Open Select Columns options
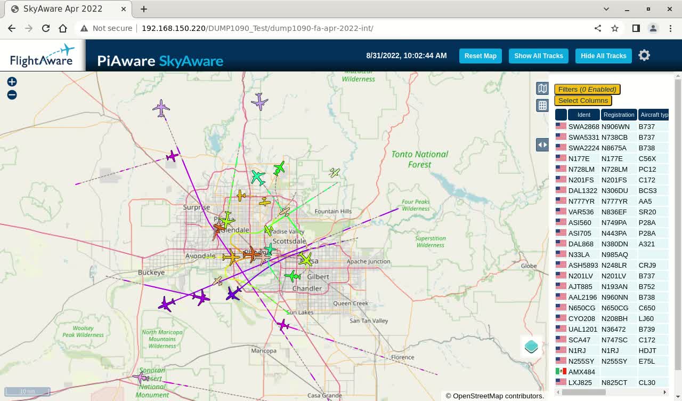Image resolution: width=682 pixels, height=401 pixels. click(x=583, y=100)
